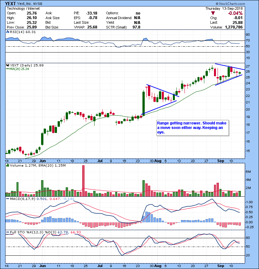Click the NYSE exchange label

38,4
